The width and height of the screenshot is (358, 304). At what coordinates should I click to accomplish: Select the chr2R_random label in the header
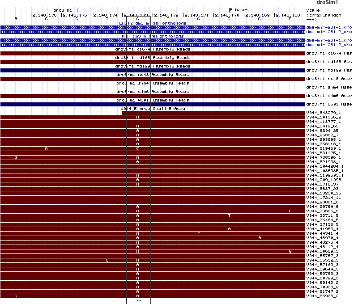pos(322,15)
